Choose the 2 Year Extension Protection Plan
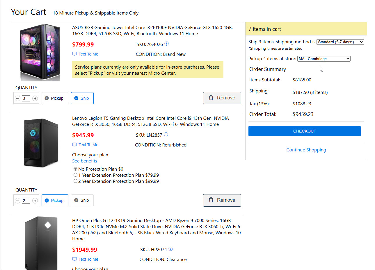This screenshot has width=375, height=270. pyautogui.click(x=76, y=181)
